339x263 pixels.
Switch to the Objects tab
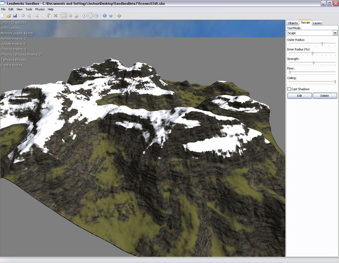point(293,23)
